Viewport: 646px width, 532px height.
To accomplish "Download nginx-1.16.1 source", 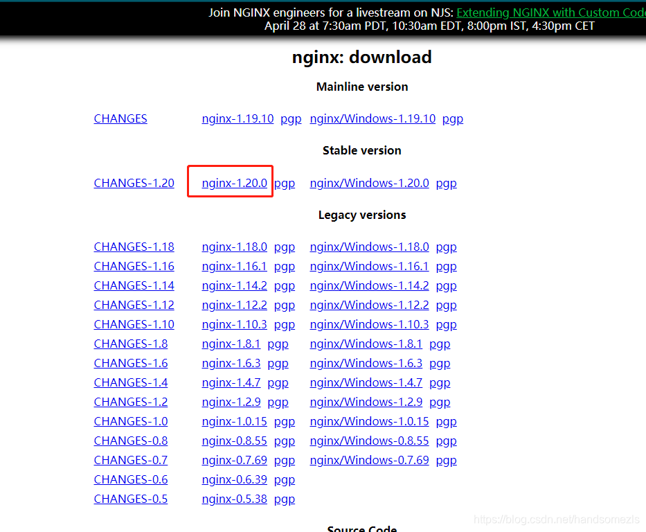I will click(235, 266).
